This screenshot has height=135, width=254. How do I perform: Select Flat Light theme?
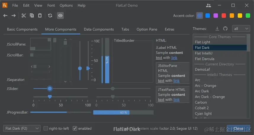[220, 42]
